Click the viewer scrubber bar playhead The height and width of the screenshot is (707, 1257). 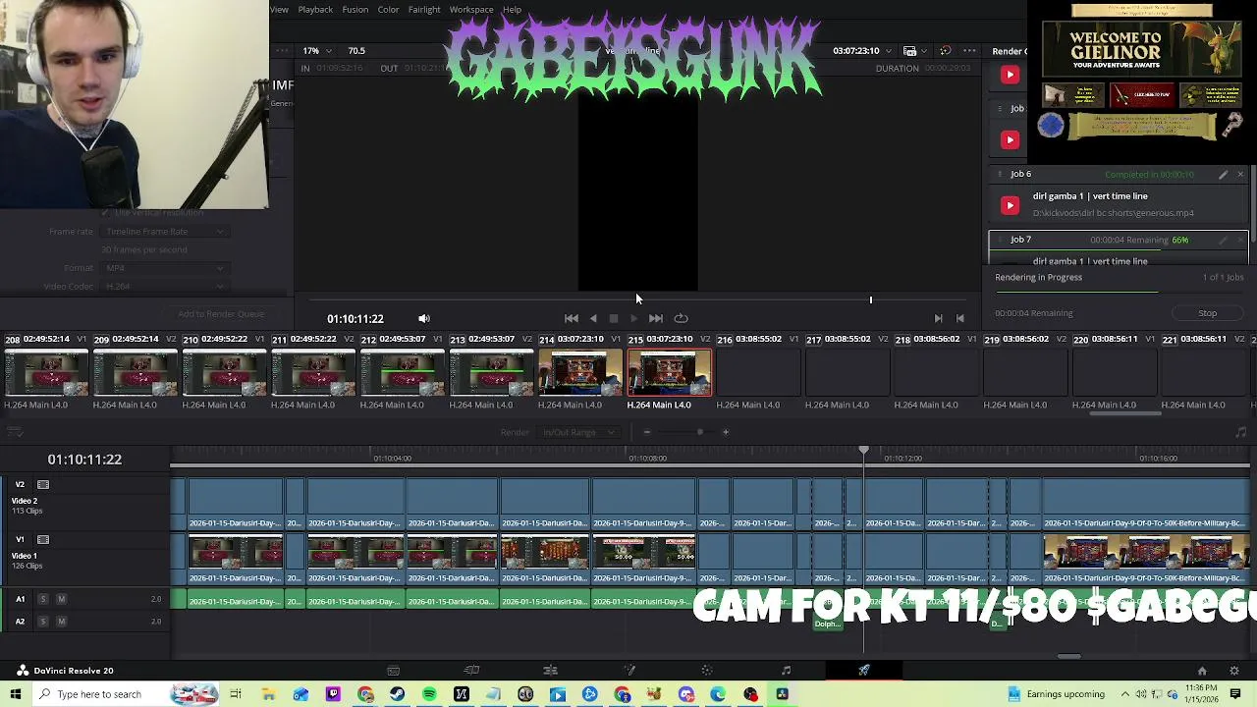(870, 299)
